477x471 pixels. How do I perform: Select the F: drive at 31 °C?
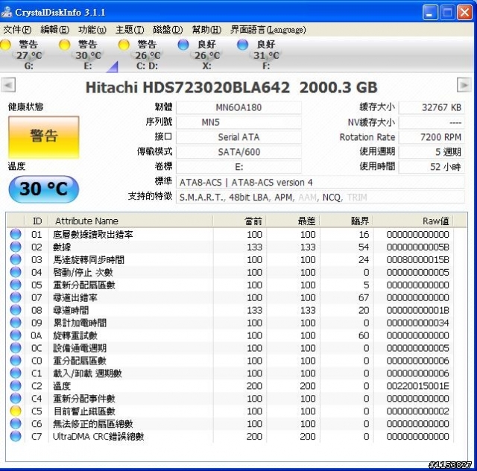pos(259,54)
